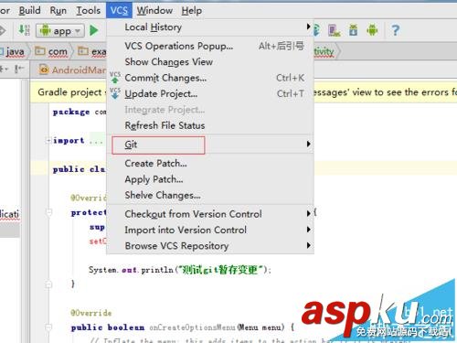This screenshot has height=343, width=457.
Task: Open the Build menu
Action: (x=29, y=10)
